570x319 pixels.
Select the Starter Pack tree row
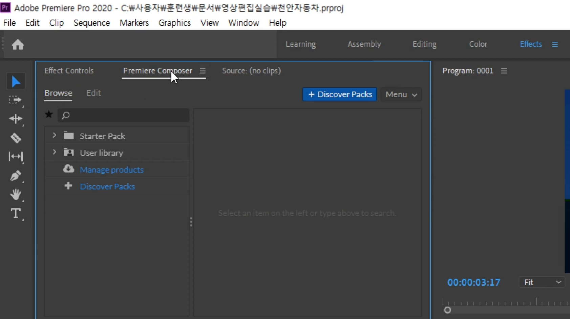click(117, 136)
